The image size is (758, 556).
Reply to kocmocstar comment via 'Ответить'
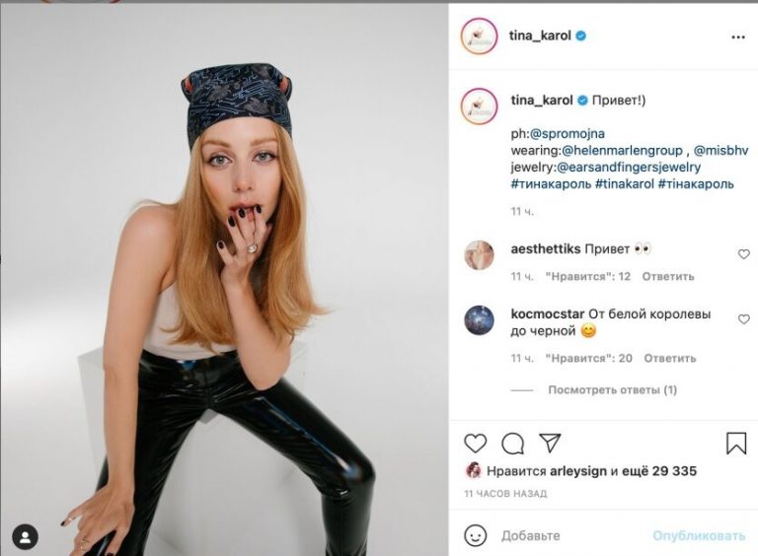pyautogui.click(x=669, y=358)
